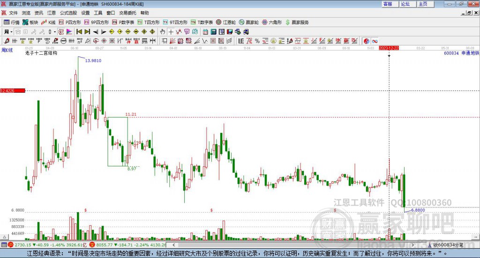Image resolution: width=480 pixels, height=258 pixels.
Task: Open the 行情 quotes view
Action: click(x=12, y=22)
